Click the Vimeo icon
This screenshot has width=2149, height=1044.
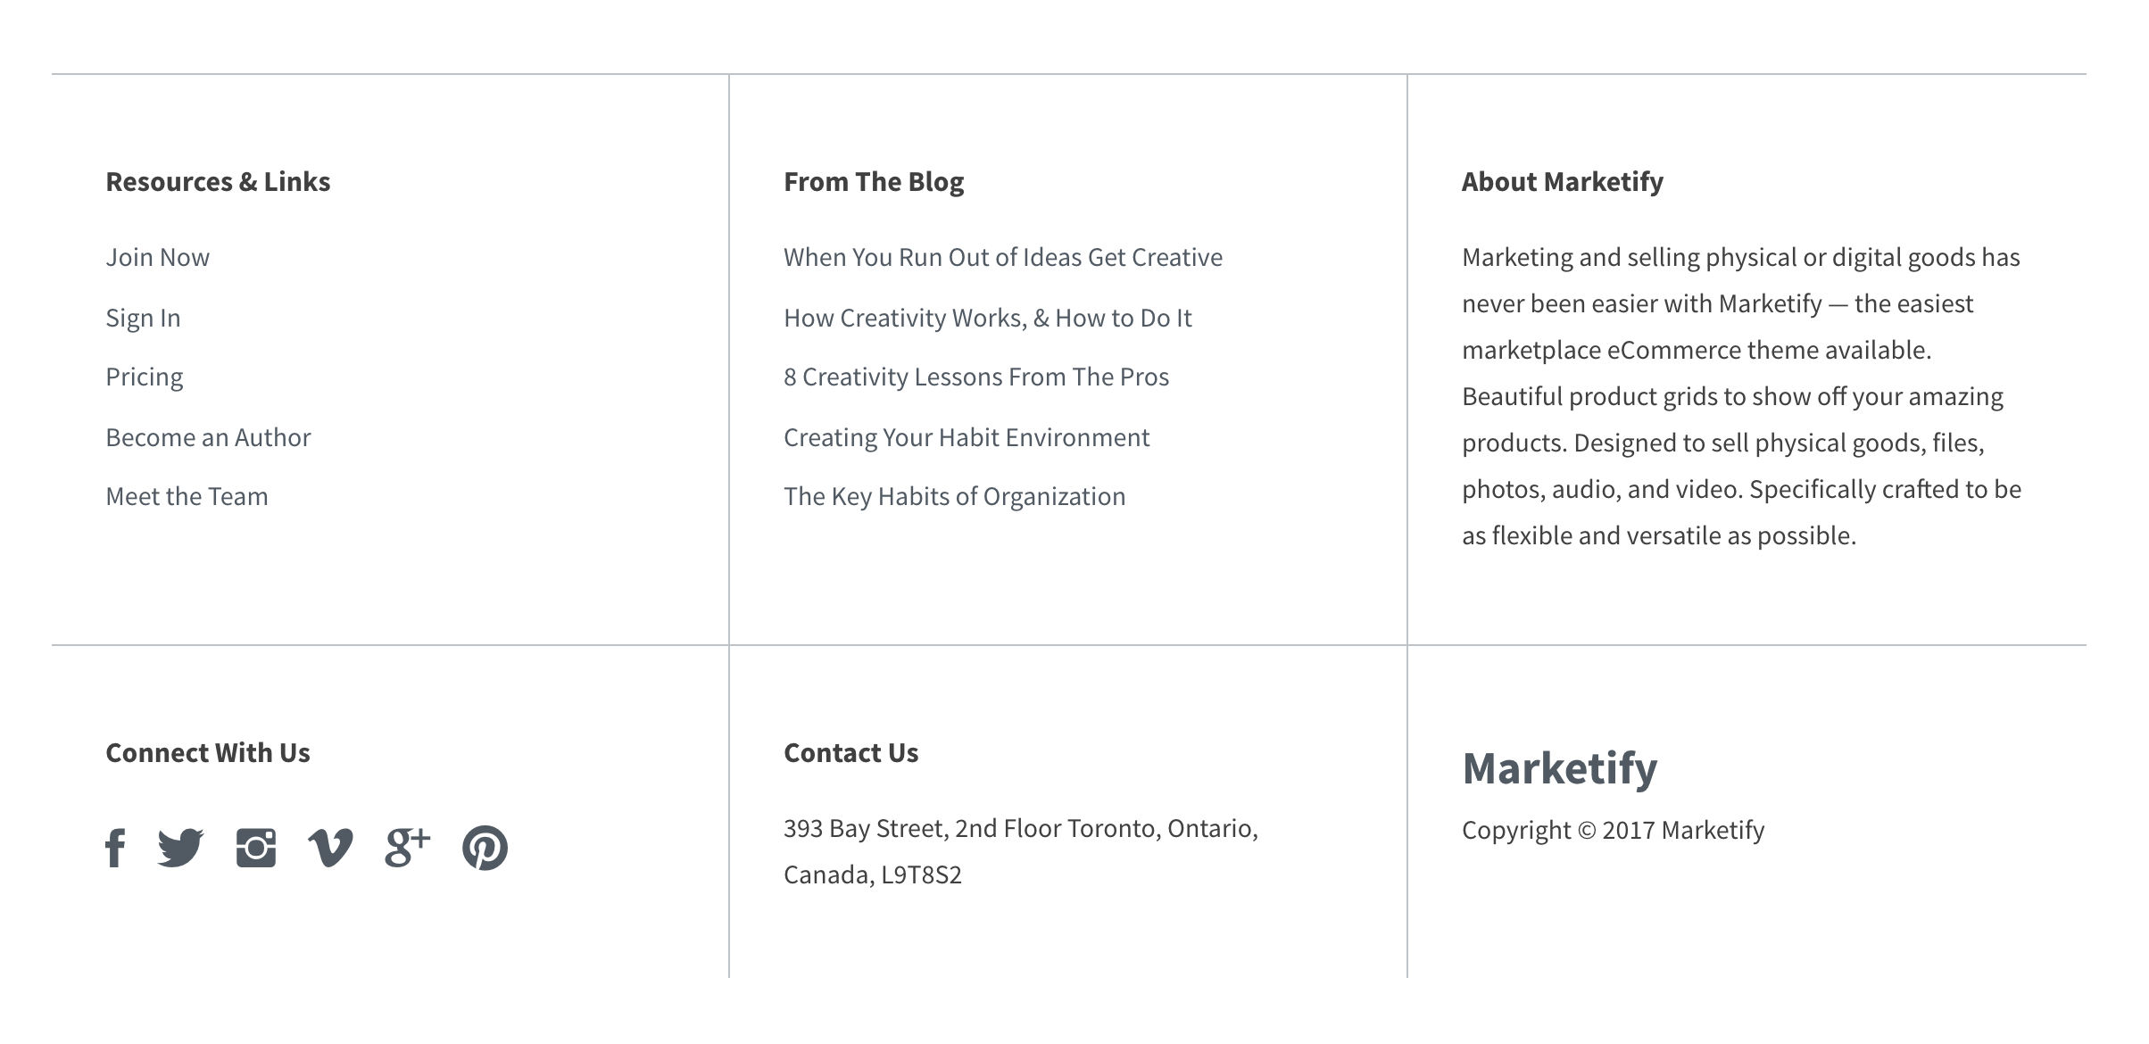point(330,848)
